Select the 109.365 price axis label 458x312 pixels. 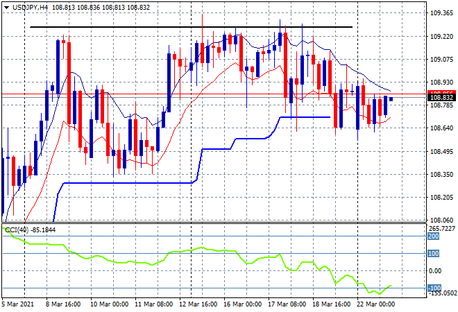pyautogui.click(x=441, y=13)
